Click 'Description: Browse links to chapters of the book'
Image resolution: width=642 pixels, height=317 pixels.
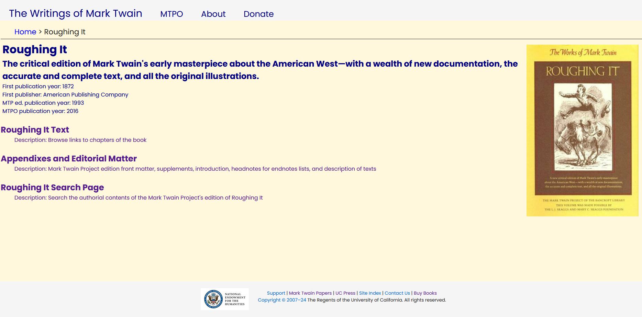tap(80, 140)
